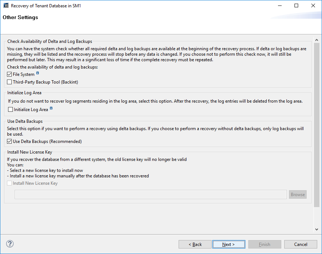Check the Initialize Log Area option
The width and height of the screenshot is (322, 254).
point(11,110)
